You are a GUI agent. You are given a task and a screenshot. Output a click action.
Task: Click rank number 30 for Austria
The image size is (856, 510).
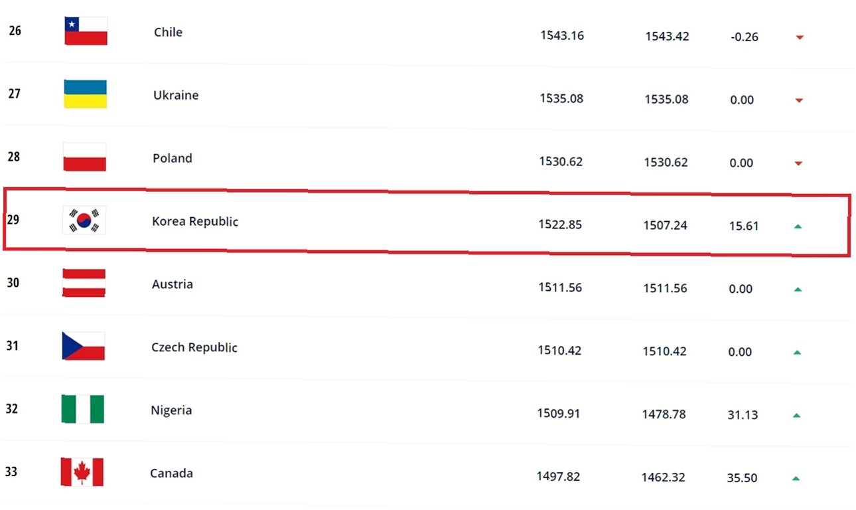tap(13, 282)
